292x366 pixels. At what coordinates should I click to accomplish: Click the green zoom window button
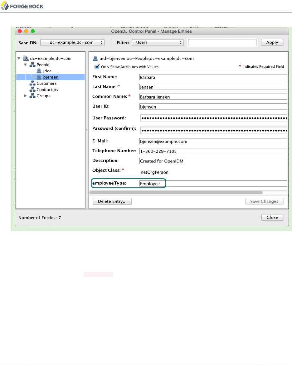33,31
